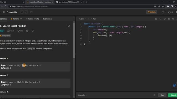Open the Problem List panel
177x99 pixels.
(x=10, y=12)
